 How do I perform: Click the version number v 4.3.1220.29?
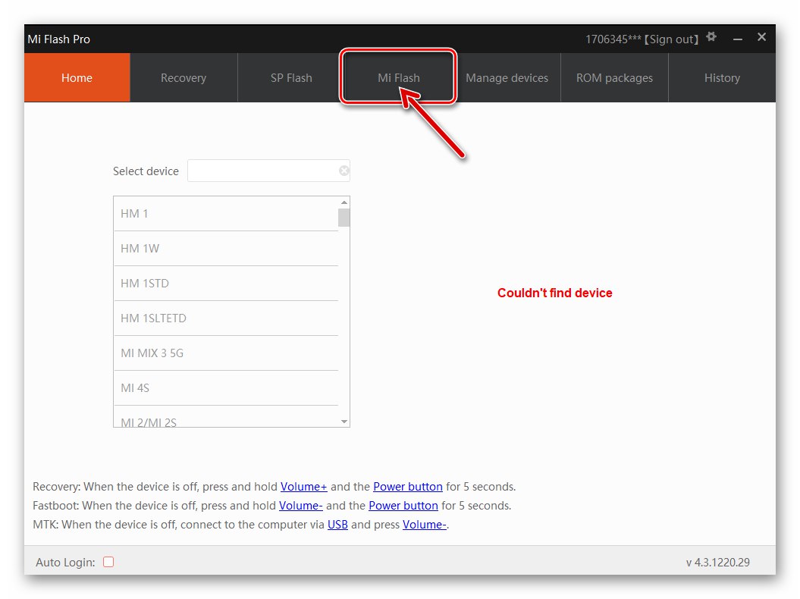click(718, 563)
